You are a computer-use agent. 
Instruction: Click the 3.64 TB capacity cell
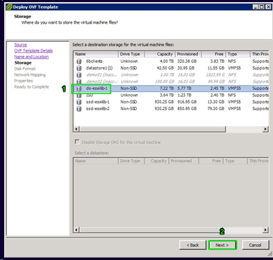[x=167, y=95]
